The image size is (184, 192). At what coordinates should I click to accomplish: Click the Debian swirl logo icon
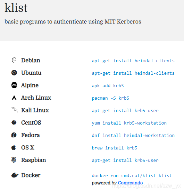click(x=14, y=60)
